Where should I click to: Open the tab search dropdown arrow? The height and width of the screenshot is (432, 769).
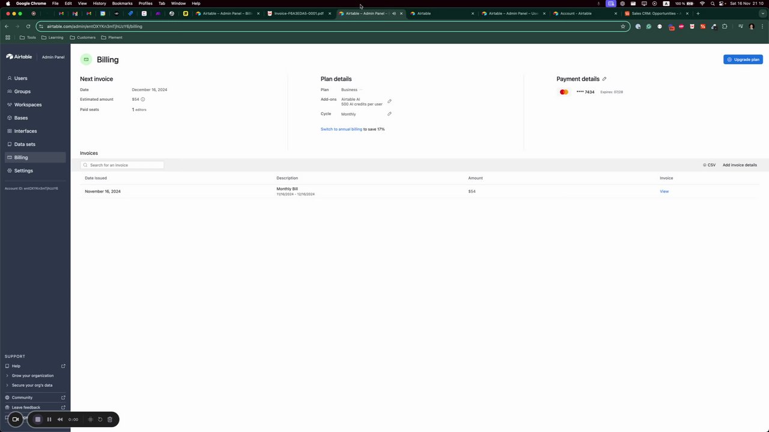tap(762, 13)
